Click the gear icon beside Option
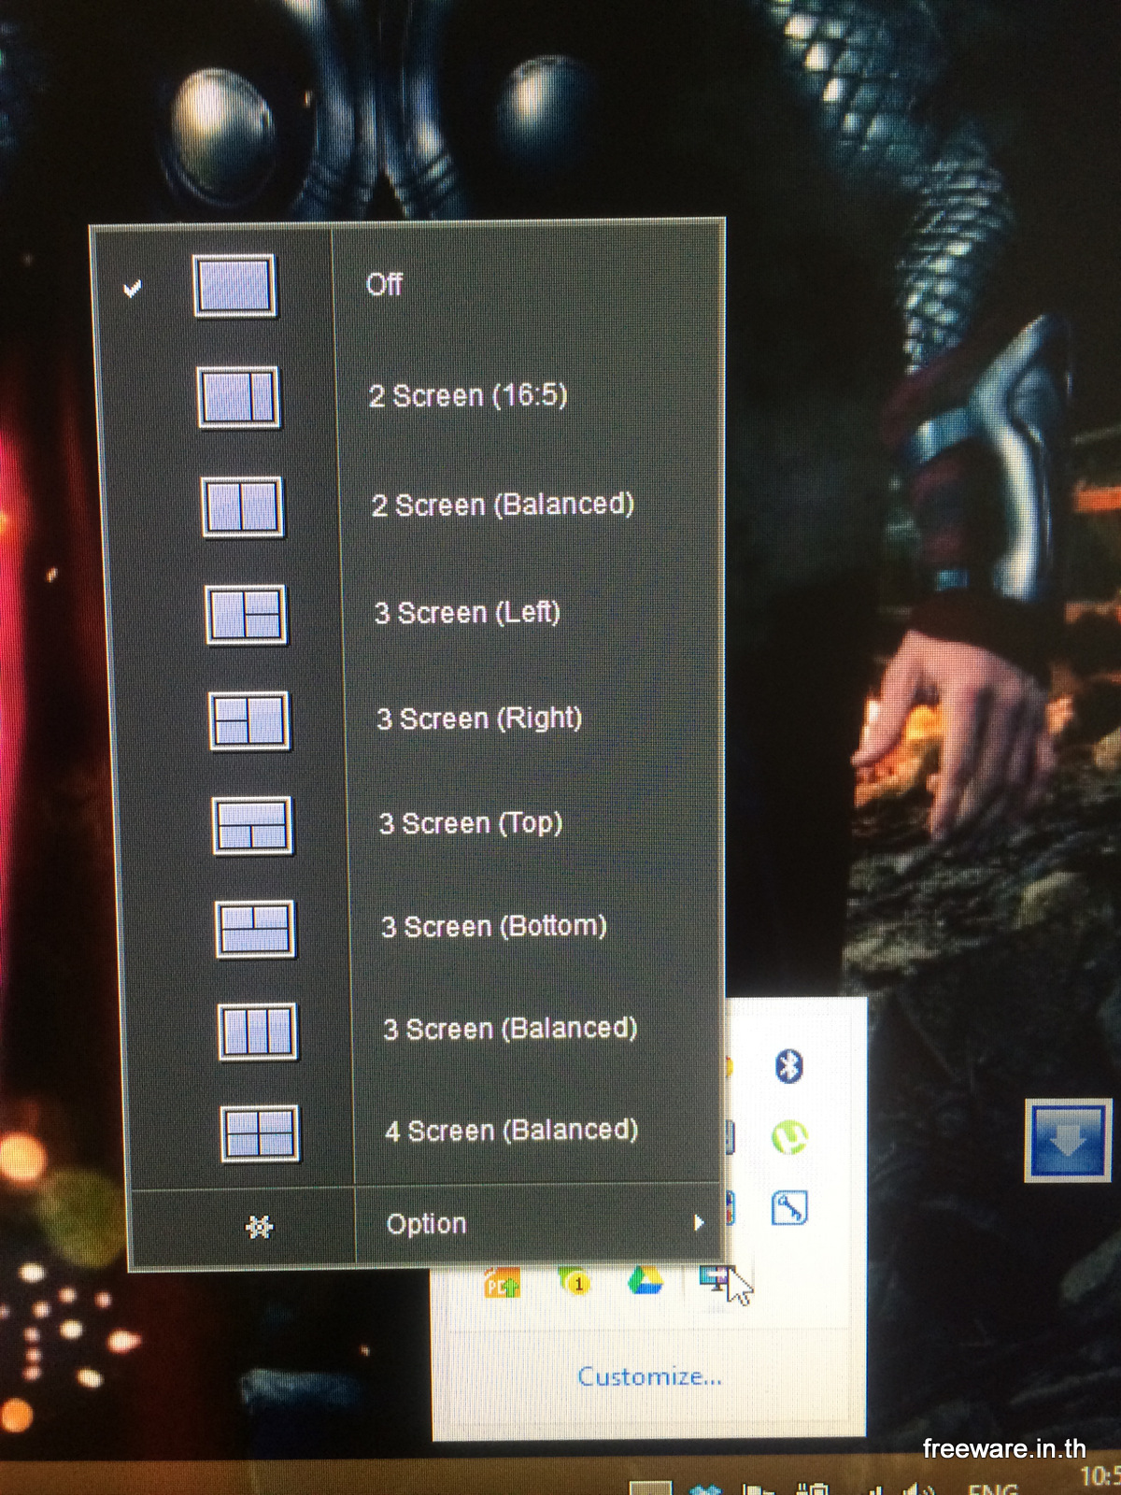This screenshot has height=1495, width=1121. [259, 1227]
